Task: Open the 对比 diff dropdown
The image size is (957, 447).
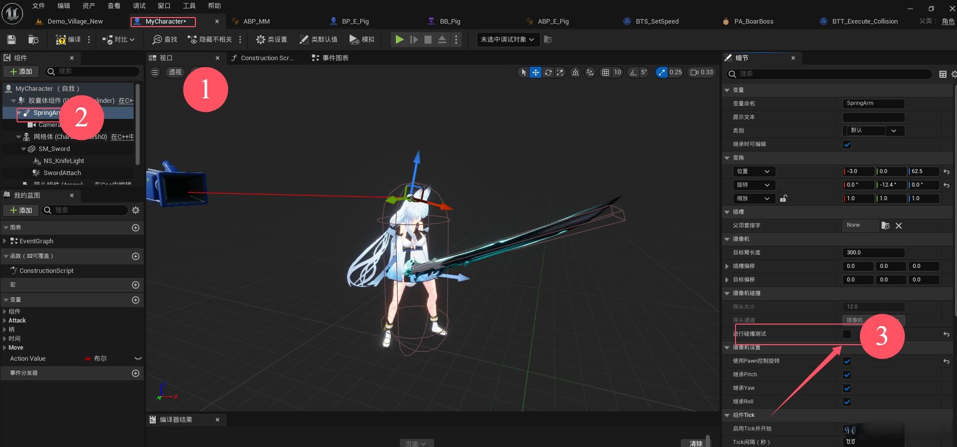Action: pyautogui.click(x=119, y=40)
